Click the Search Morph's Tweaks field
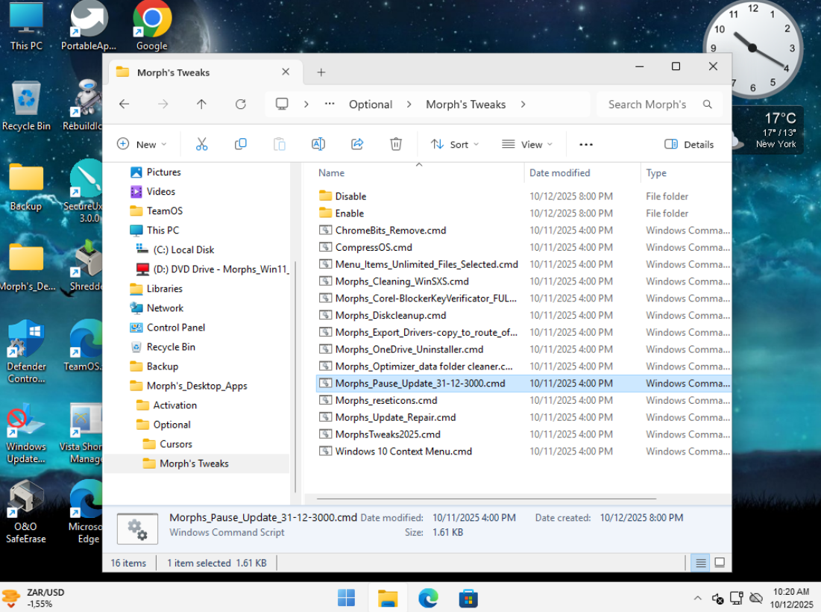 click(647, 104)
